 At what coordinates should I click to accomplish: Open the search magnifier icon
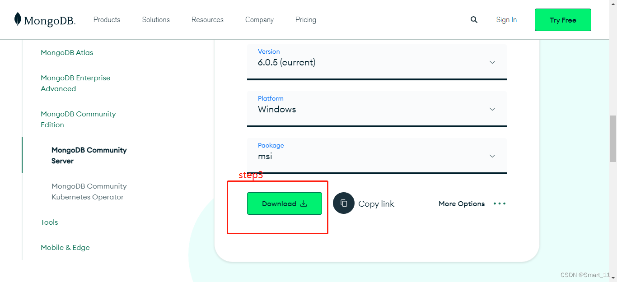(x=474, y=20)
